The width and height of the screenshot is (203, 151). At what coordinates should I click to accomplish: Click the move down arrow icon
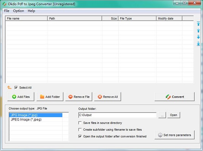tap(198, 37)
